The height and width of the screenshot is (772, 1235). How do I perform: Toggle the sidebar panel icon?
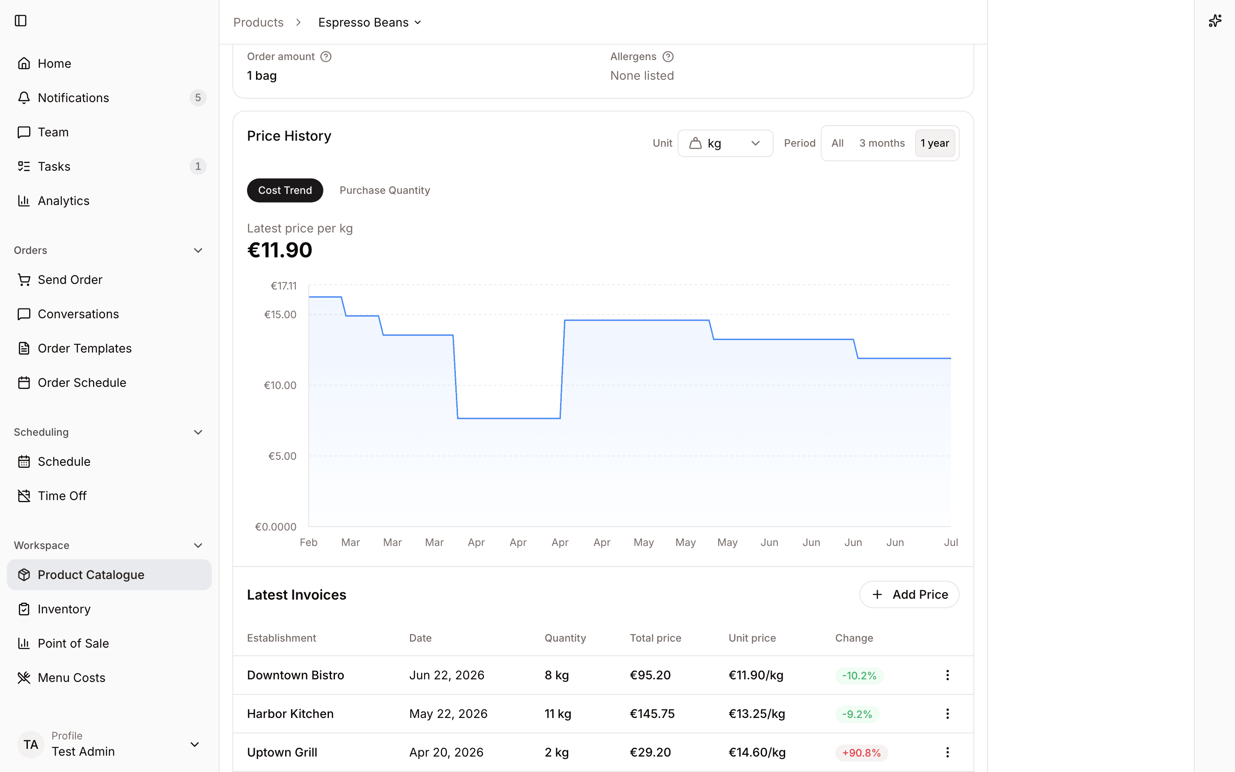coord(21,21)
